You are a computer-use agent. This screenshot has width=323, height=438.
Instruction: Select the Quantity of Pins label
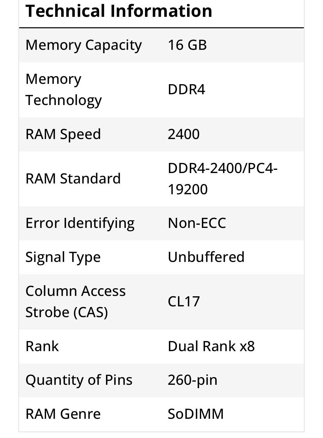pos(79,380)
